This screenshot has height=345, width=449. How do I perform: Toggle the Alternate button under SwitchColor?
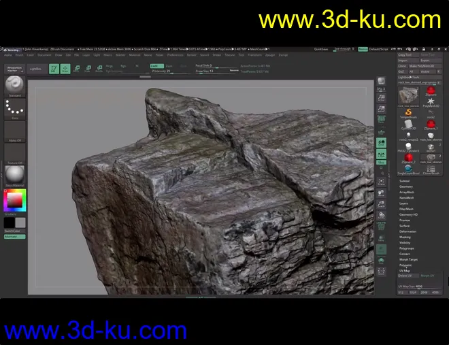[x=14, y=237]
